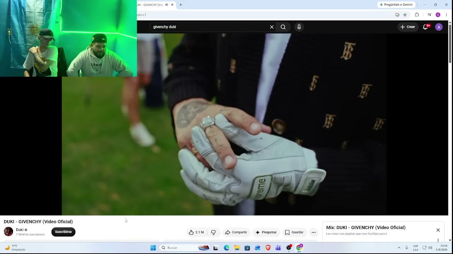The image size is (453, 254).
Task: Click the Compartir share button
Action: 236,232
